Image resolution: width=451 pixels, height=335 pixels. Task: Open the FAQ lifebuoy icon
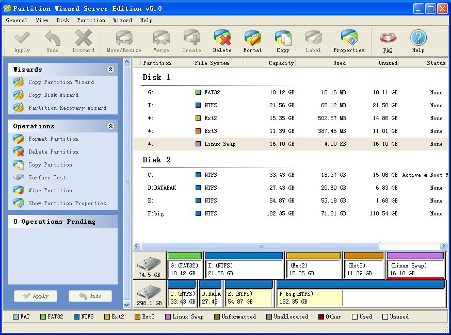coord(388,42)
